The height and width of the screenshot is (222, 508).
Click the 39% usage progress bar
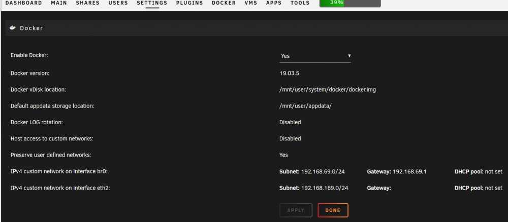tap(350, 3)
